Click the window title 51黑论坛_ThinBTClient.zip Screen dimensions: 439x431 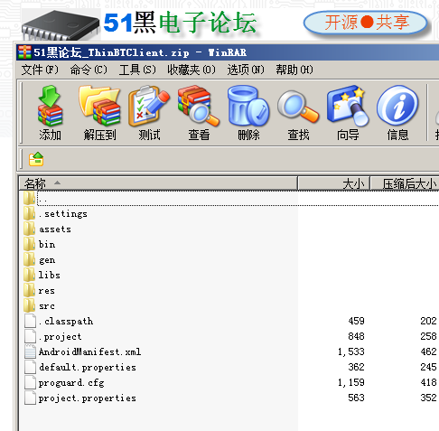(111, 52)
